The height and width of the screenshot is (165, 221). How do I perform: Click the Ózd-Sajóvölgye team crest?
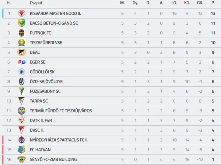(22, 82)
